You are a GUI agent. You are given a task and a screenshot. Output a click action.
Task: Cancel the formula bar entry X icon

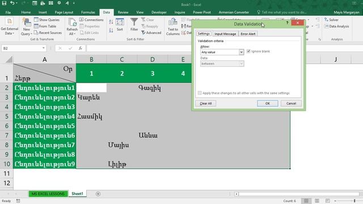coord(60,48)
